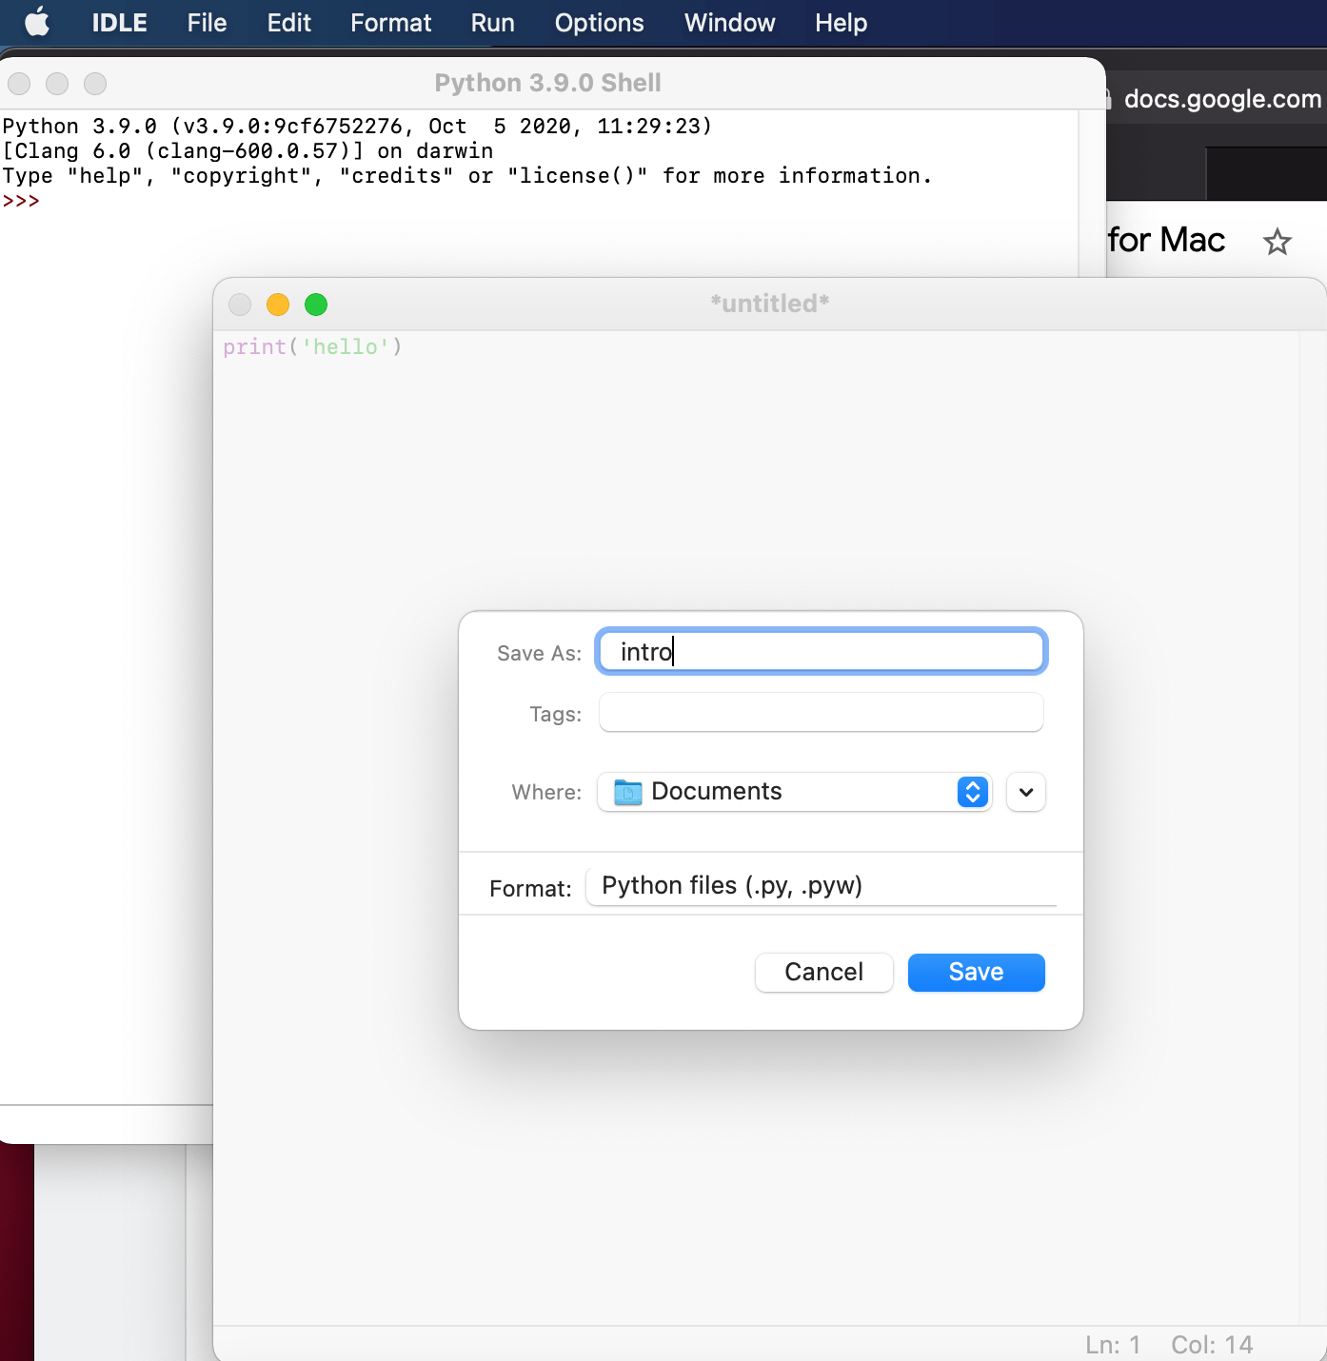Click the print('hello') code line
The width and height of the screenshot is (1327, 1361).
click(x=312, y=347)
